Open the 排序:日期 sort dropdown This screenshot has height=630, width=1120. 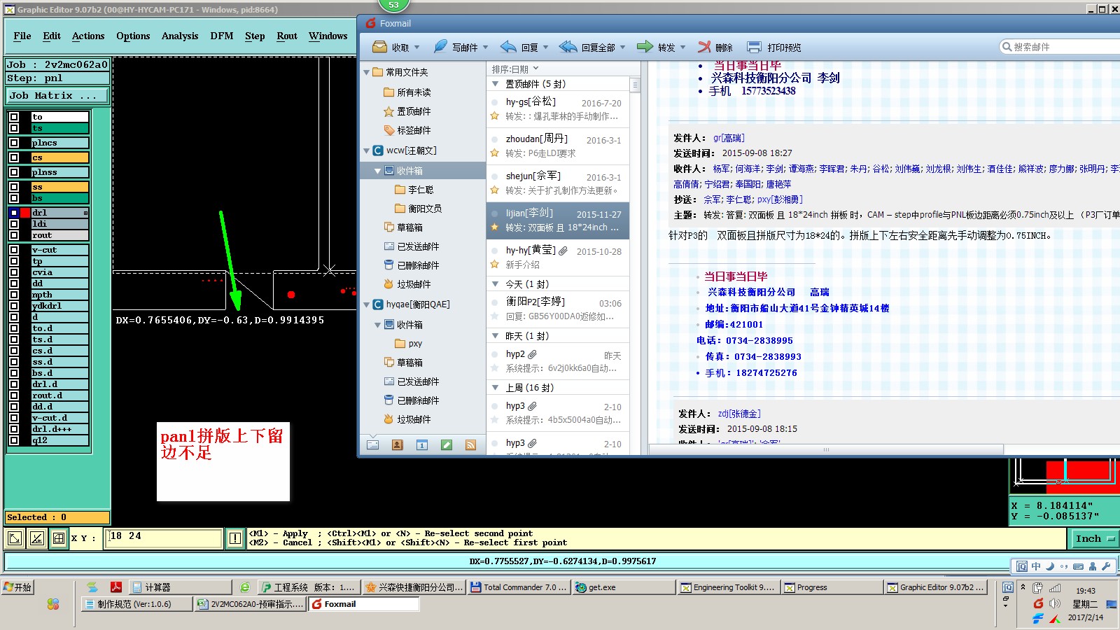tap(516, 69)
